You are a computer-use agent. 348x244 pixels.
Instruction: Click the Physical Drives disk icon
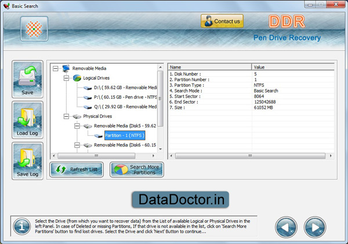pyautogui.click(x=77, y=117)
